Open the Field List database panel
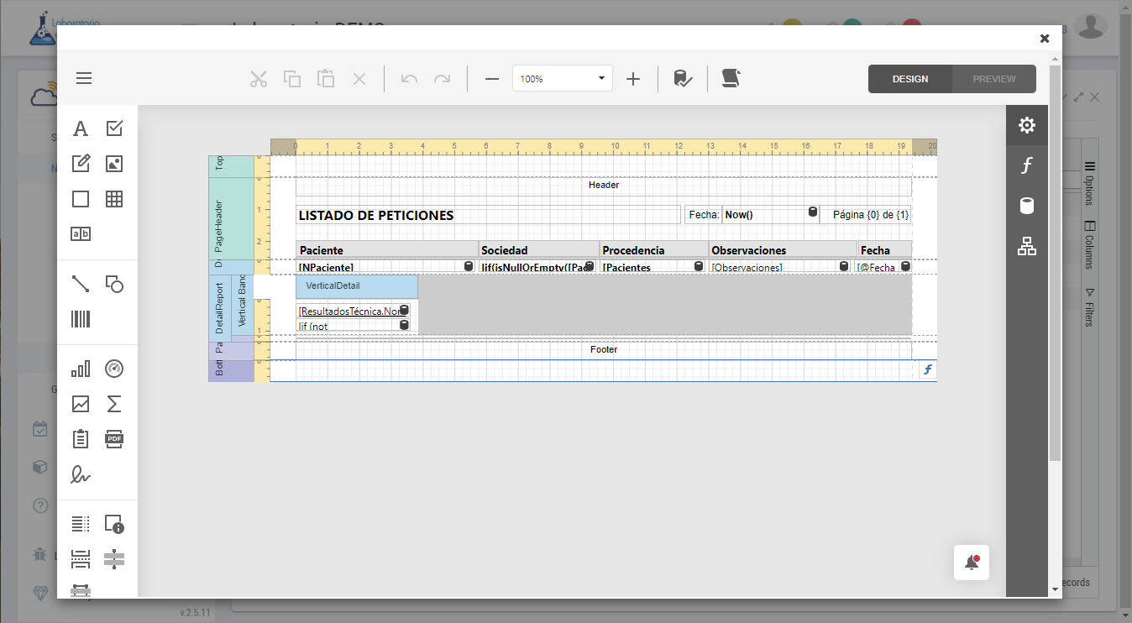This screenshot has width=1132, height=623. 1026,206
